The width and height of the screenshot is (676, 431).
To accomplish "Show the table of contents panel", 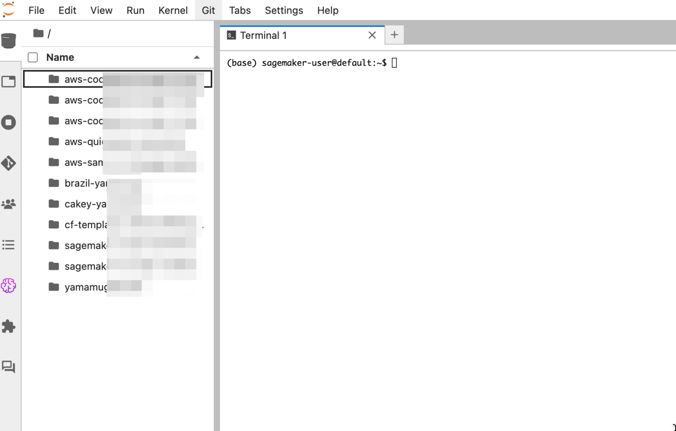I will [x=8, y=245].
